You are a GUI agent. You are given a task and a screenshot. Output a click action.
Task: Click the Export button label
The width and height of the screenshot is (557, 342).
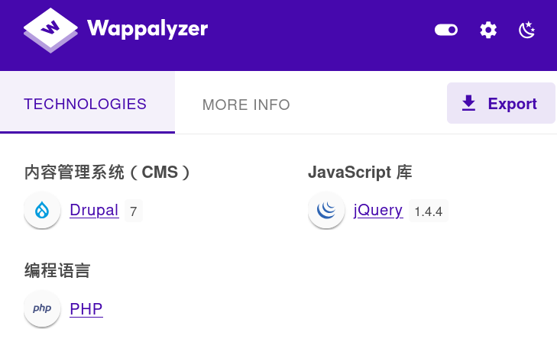click(512, 104)
